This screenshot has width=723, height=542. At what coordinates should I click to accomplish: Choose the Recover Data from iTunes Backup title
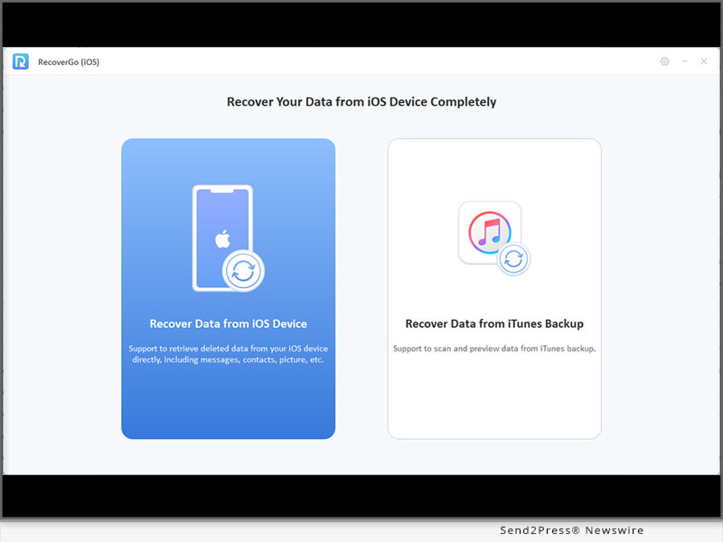click(x=494, y=323)
